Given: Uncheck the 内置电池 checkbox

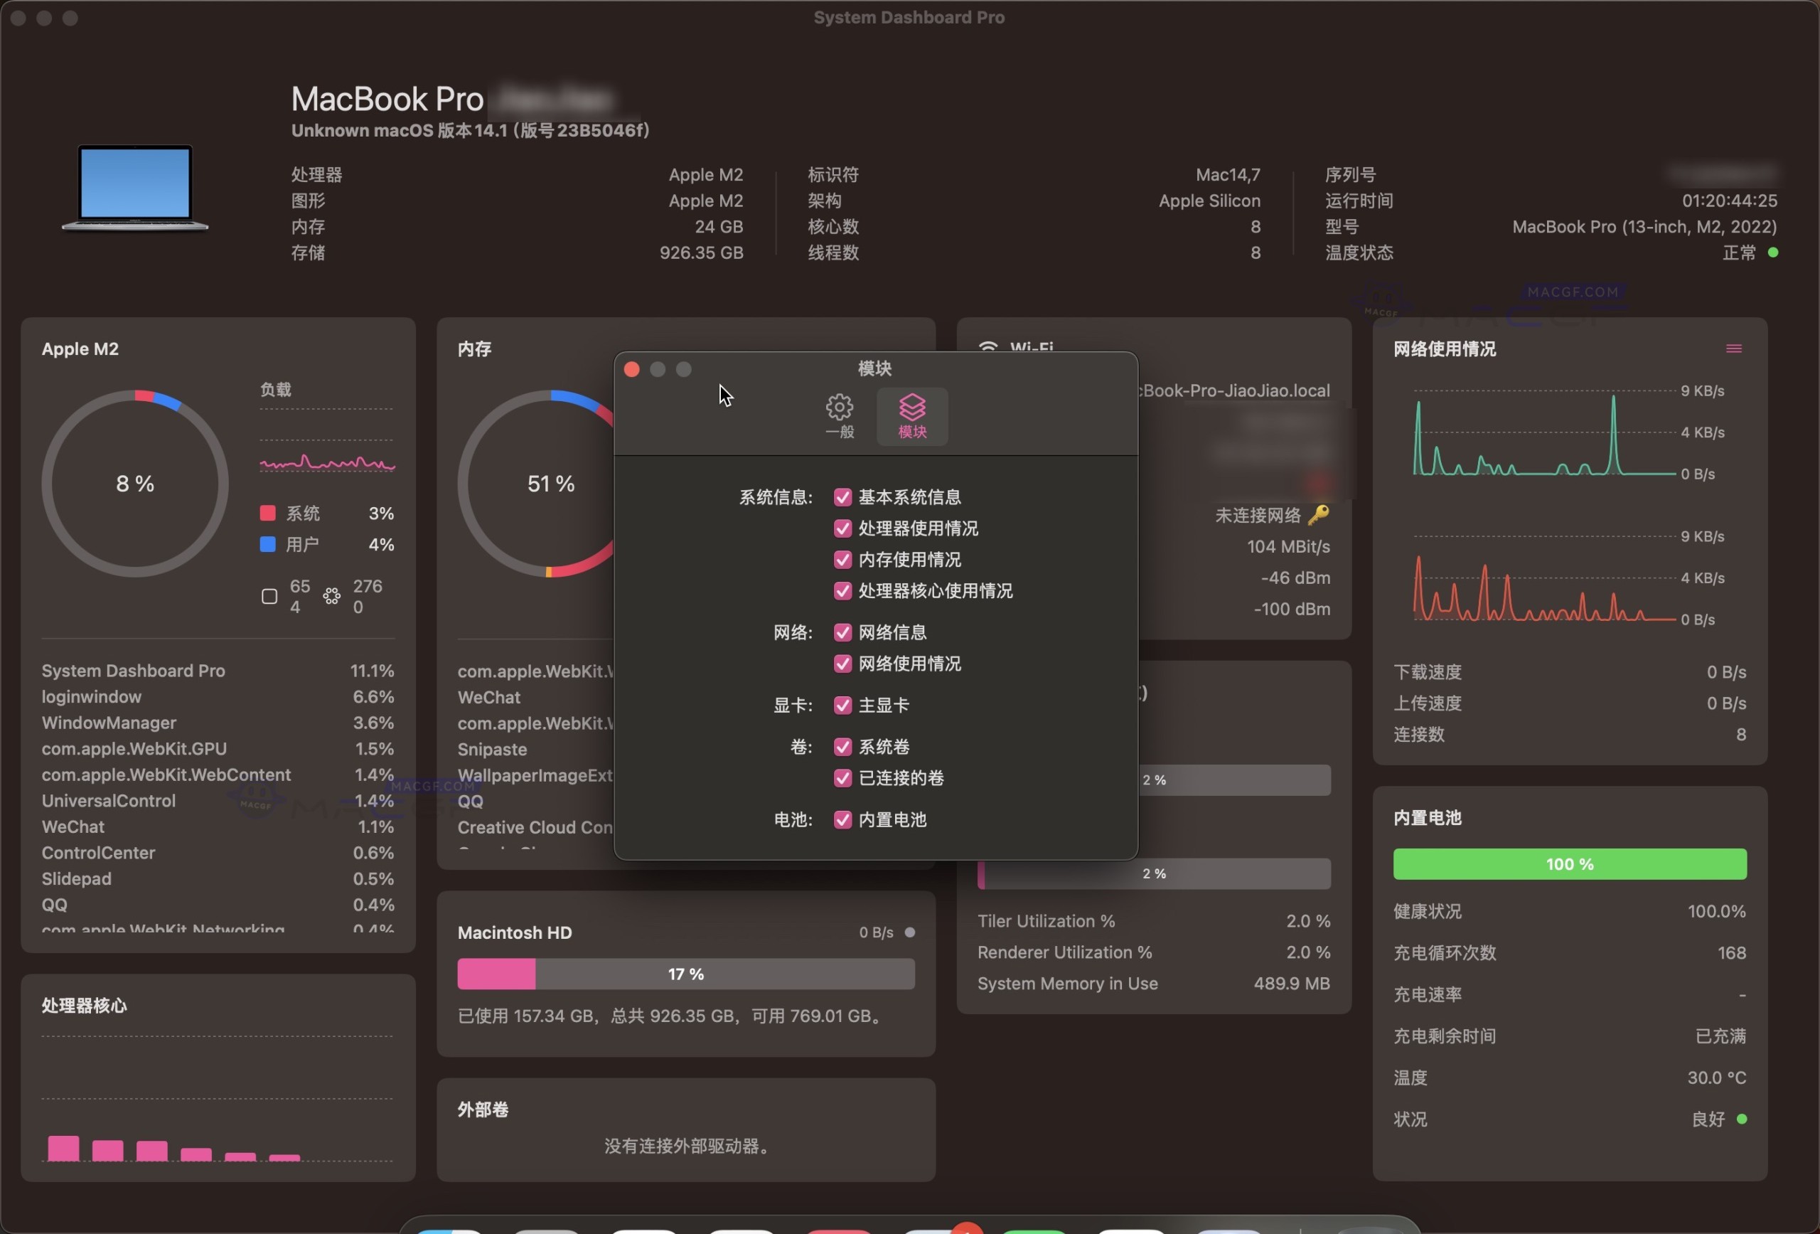Looking at the screenshot, I should (842, 819).
